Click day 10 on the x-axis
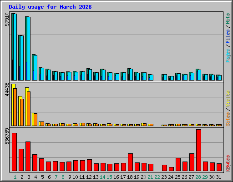 pos(75,177)
